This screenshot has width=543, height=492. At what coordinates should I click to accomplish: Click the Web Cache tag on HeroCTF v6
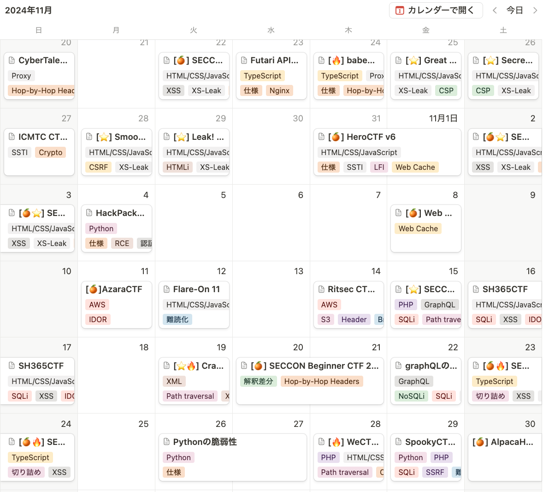pos(415,168)
